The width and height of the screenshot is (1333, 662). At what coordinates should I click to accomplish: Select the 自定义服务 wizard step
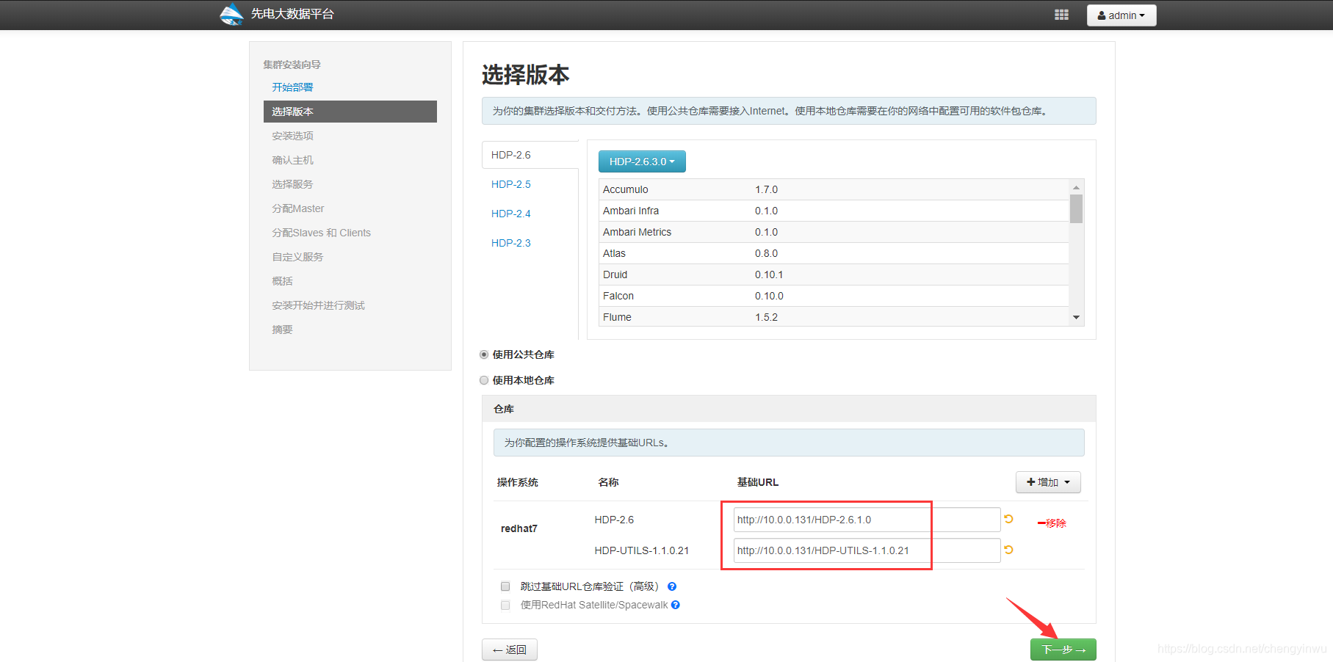(x=297, y=257)
